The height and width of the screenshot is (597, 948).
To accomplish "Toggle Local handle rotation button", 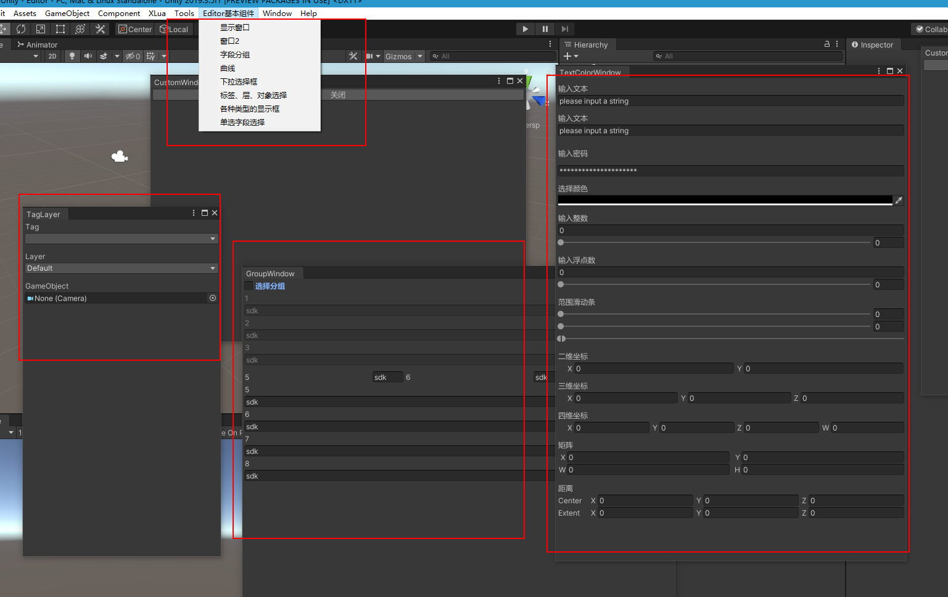I will click(x=174, y=29).
